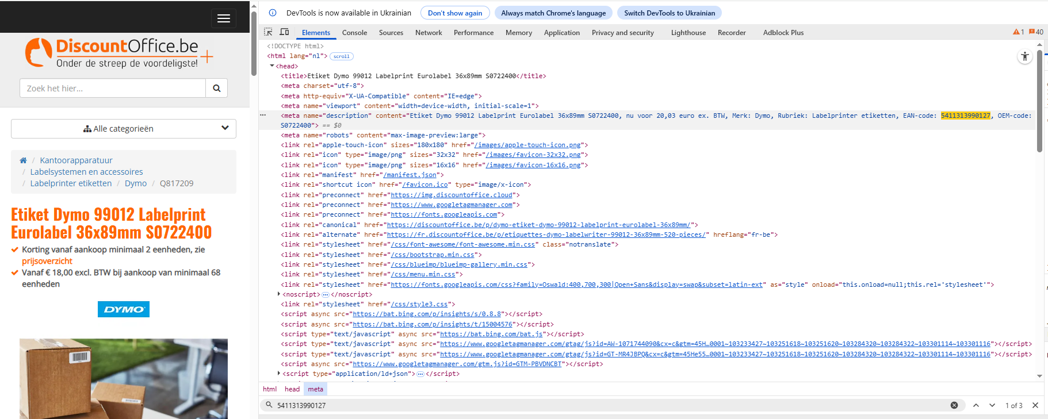1048x419 pixels.
Task: Open the Privacy and security tab
Action: [623, 33]
